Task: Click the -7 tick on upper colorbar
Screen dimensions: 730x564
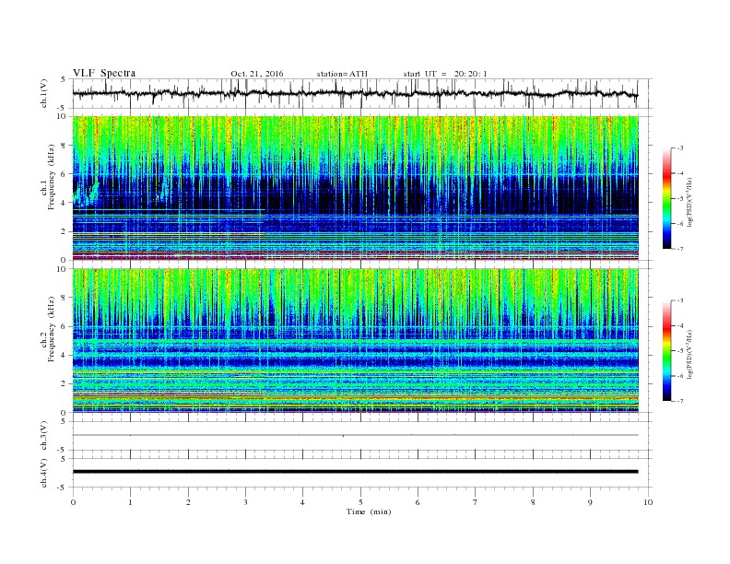Action: click(680, 249)
